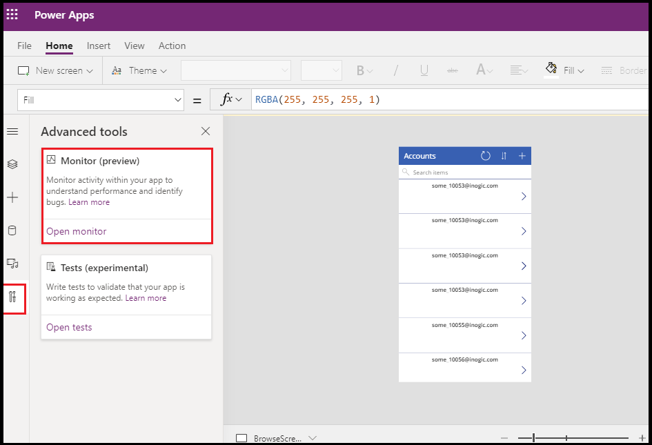Screen dimensions: 652x445
Task: Toggle Strikethrough formatting button
Action: click(453, 70)
